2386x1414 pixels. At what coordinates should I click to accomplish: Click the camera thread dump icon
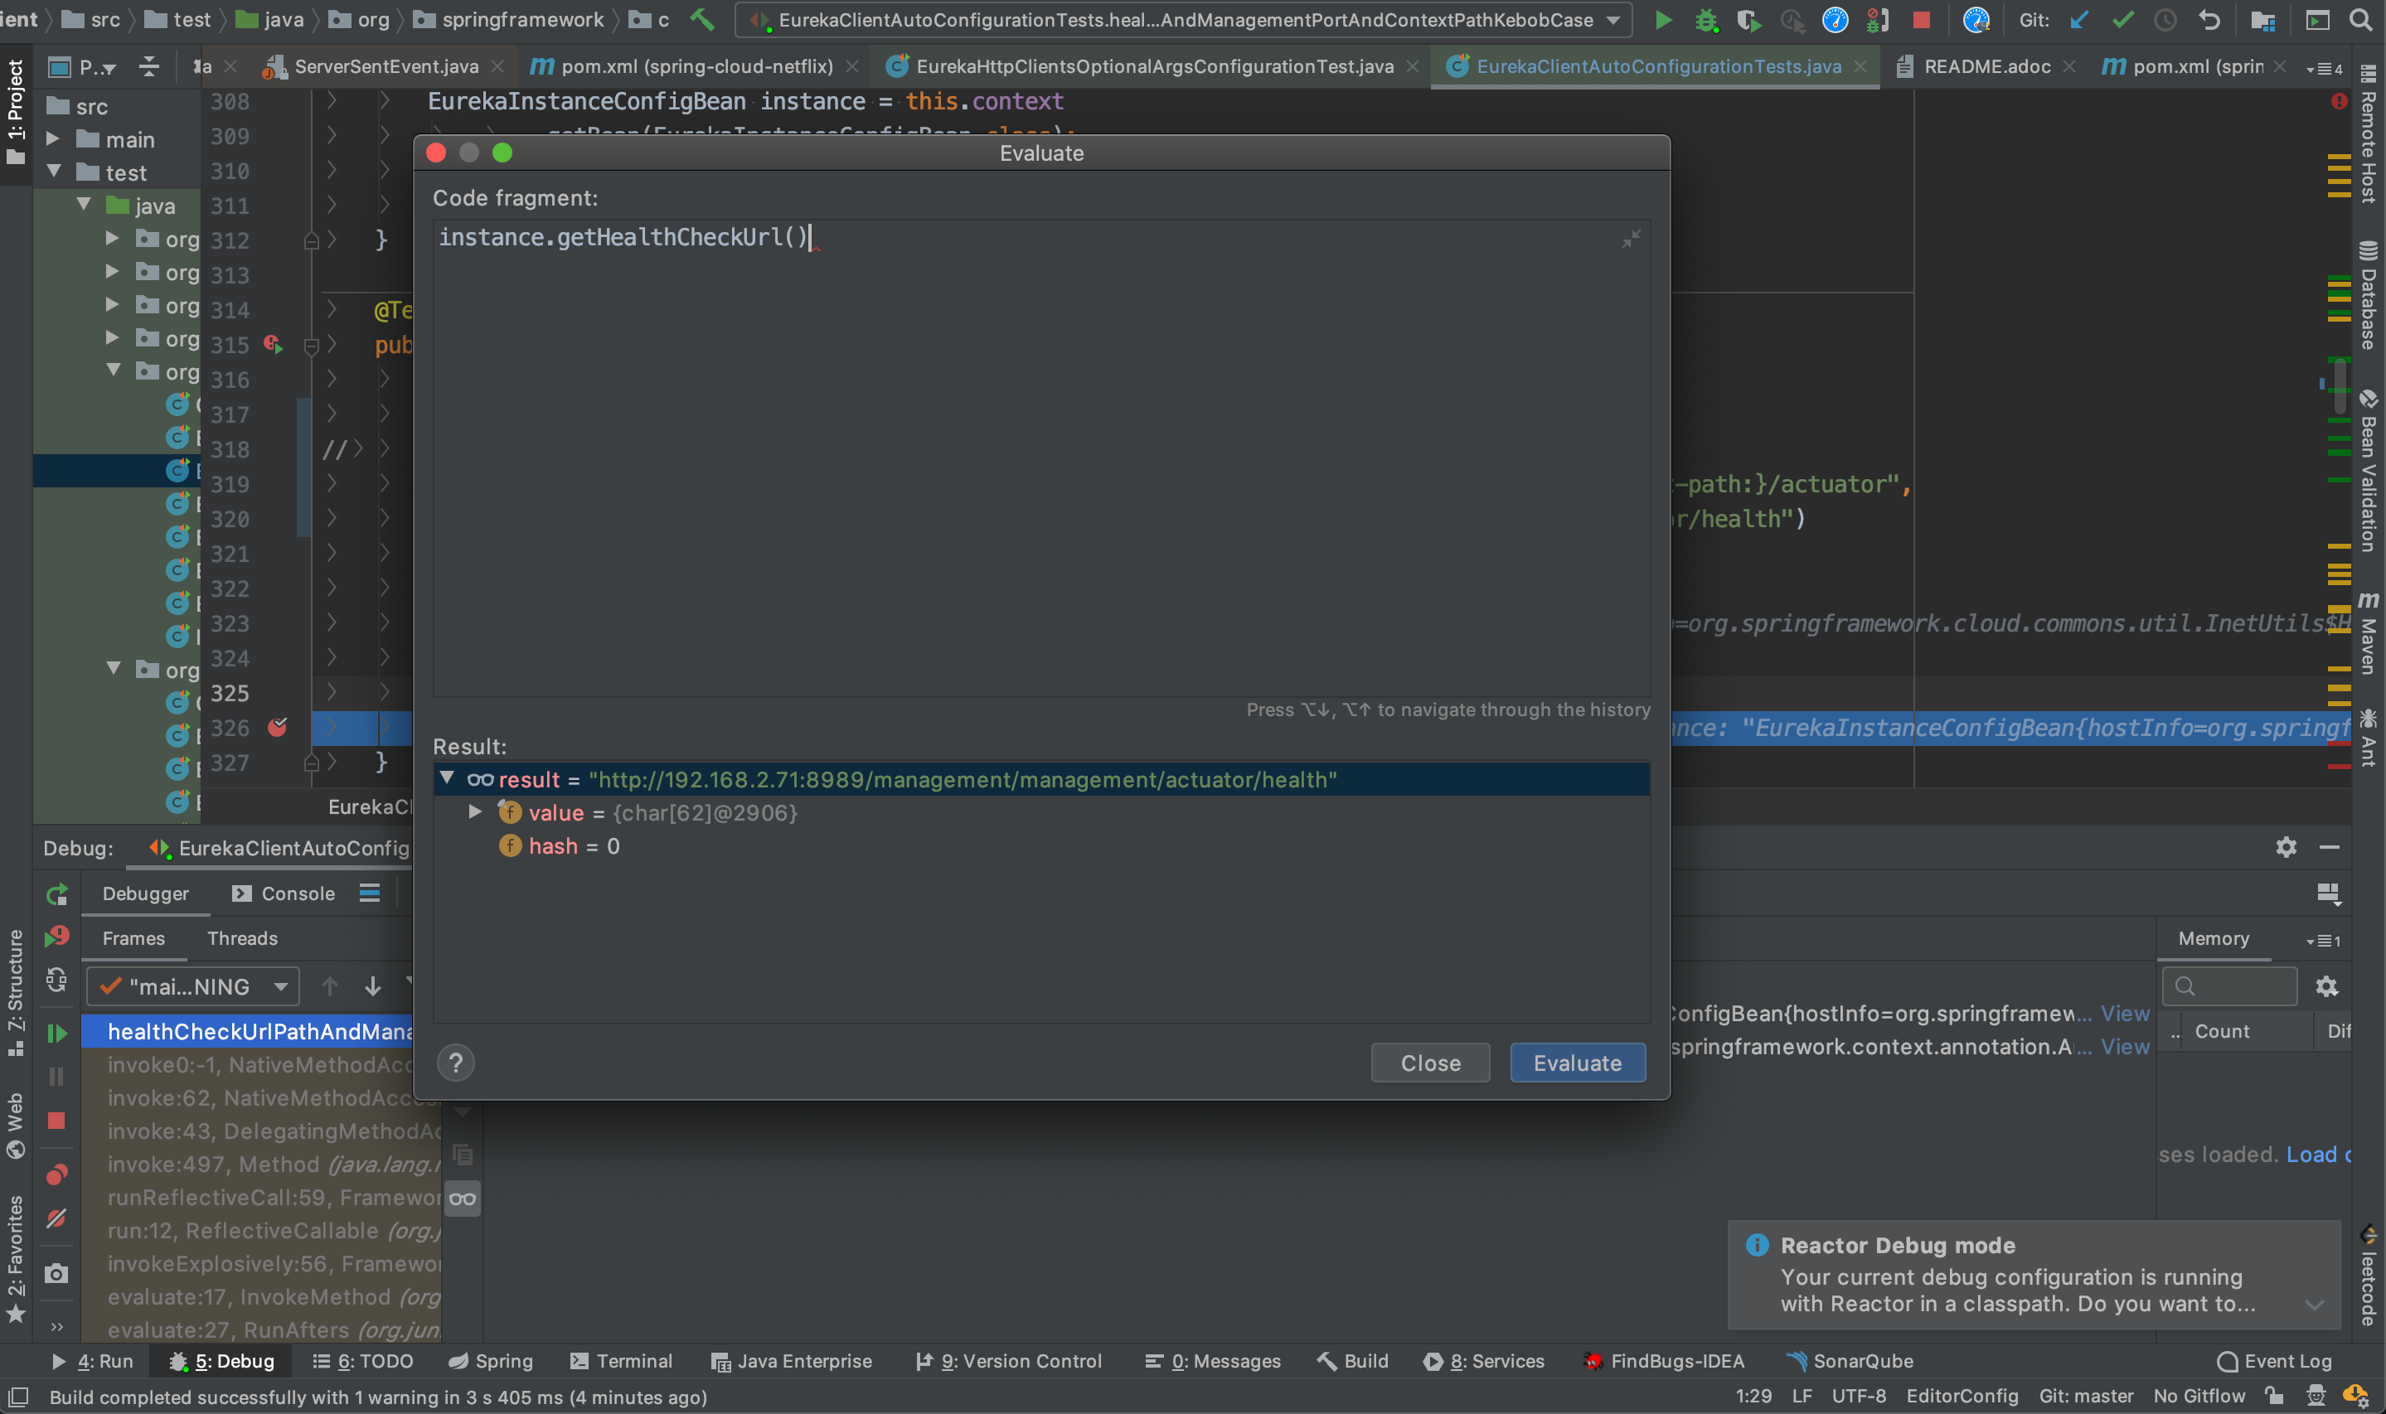click(x=56, y=1273)
